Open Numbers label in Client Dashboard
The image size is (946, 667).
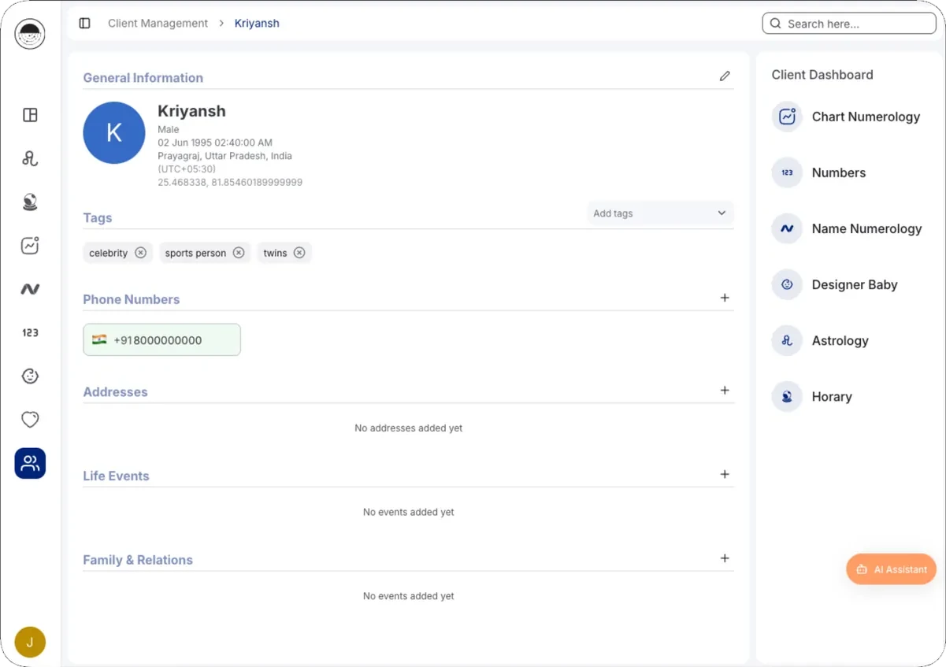tap(839, 172)
